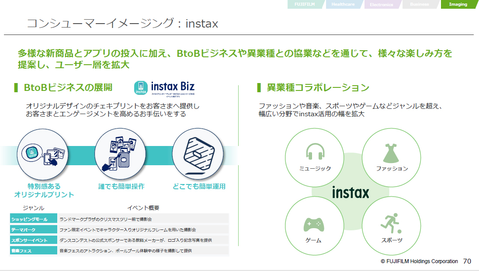The width and height of the screenshot is (479, 271).
Task: Select the どこでも簡単運用 caption
Action: [x=199, y=186]
